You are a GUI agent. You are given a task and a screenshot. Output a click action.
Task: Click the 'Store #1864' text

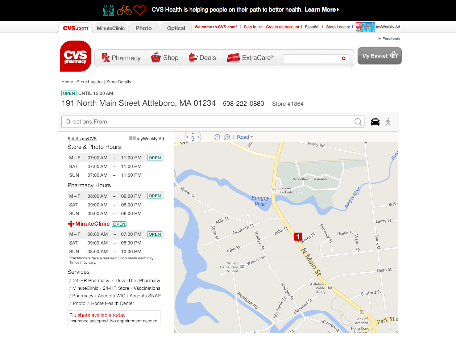(x=288, y=104)
